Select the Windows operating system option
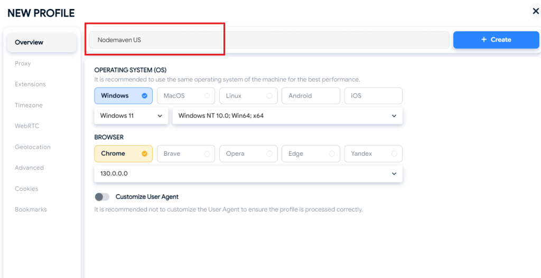The height and width of the screenshot is (278, 541). click(x=123, y=95)
